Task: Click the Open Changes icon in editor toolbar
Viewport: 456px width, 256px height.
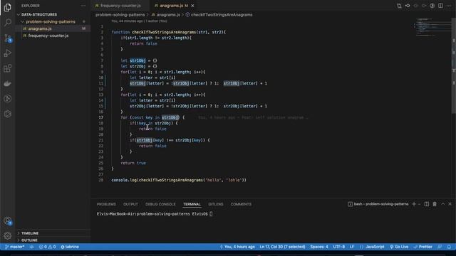Action: tap(399, 6)
